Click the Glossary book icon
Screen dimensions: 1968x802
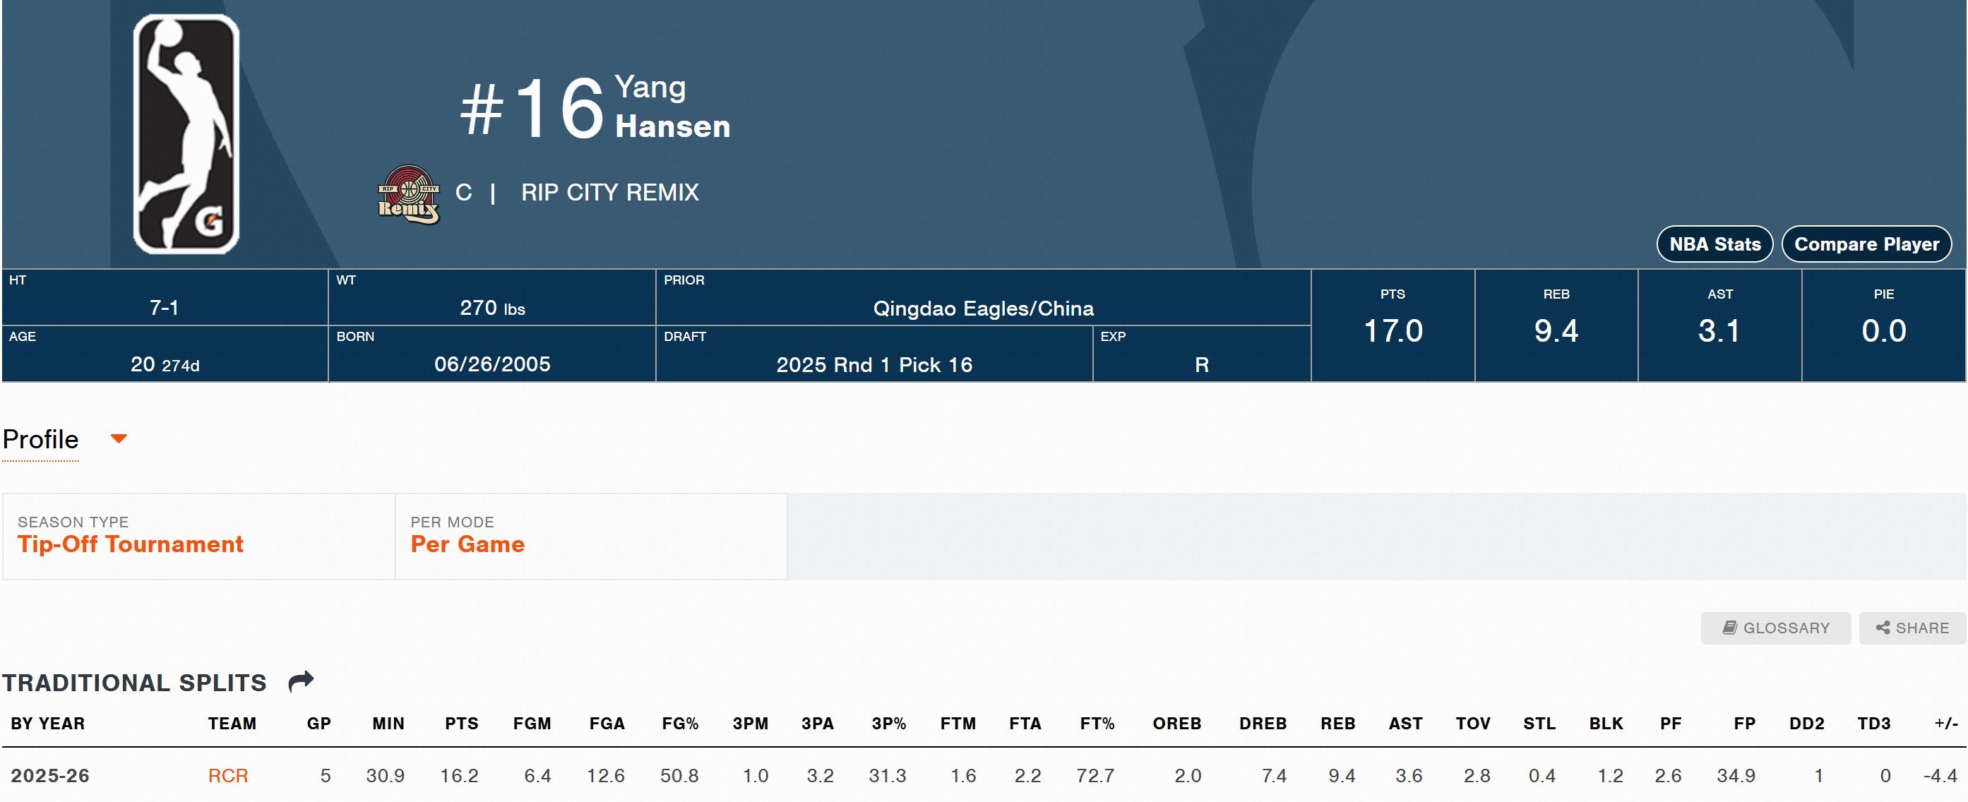coord(1729,628)
